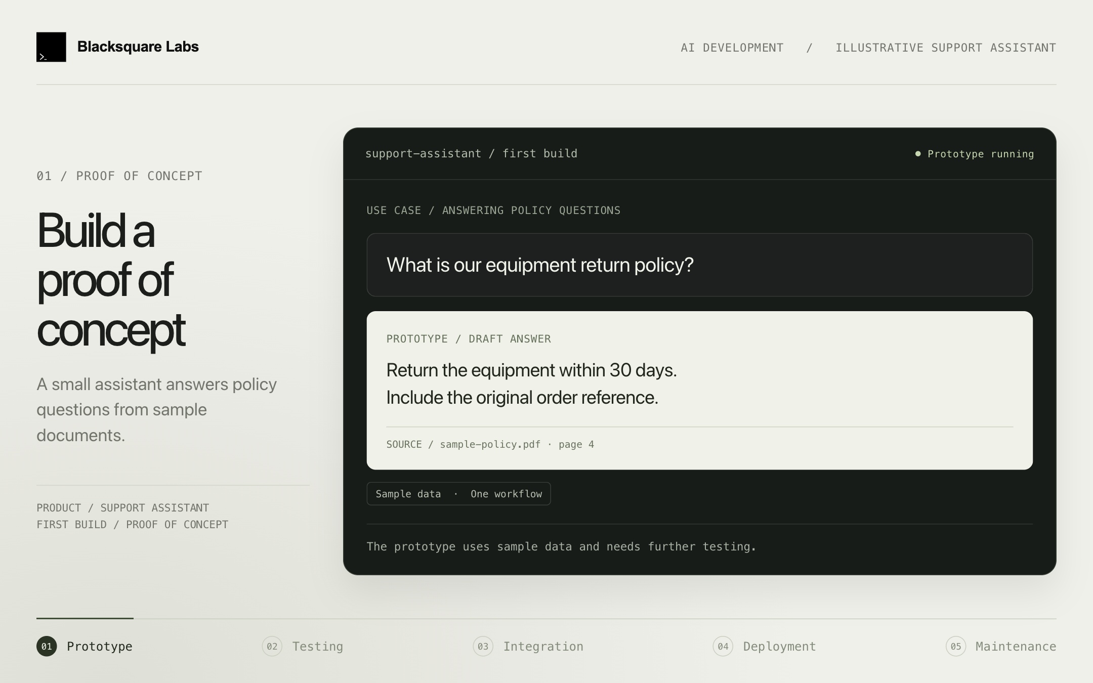Click the filled 01 step circle
This screenshot has height=683, width=1093.
47,647
